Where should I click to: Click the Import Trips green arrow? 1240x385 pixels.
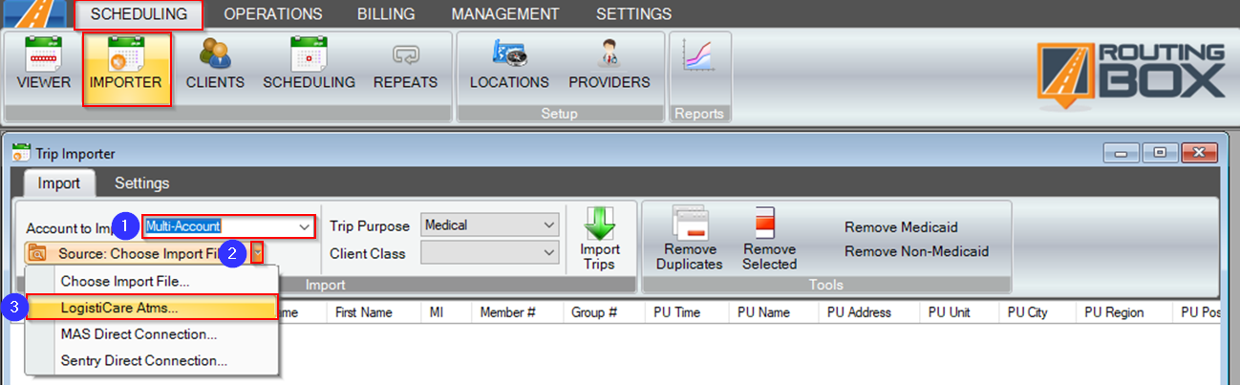(x=600, y=240)
